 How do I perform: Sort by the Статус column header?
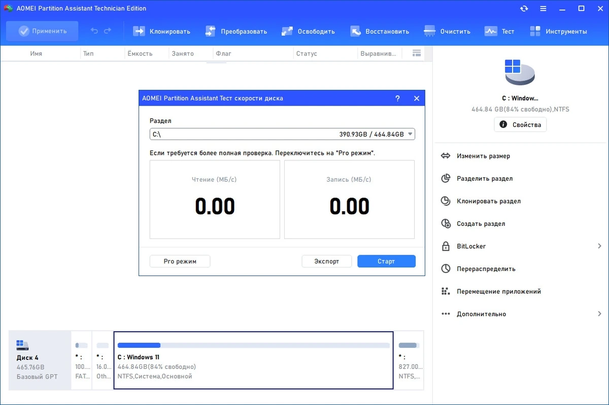click(x=307, y=53)
